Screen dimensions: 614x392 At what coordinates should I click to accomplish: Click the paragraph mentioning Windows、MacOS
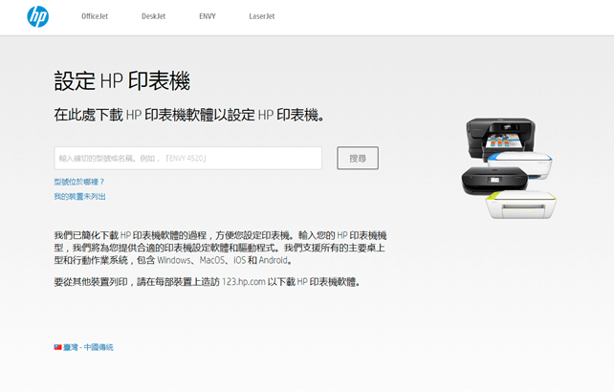pos(220,248)
